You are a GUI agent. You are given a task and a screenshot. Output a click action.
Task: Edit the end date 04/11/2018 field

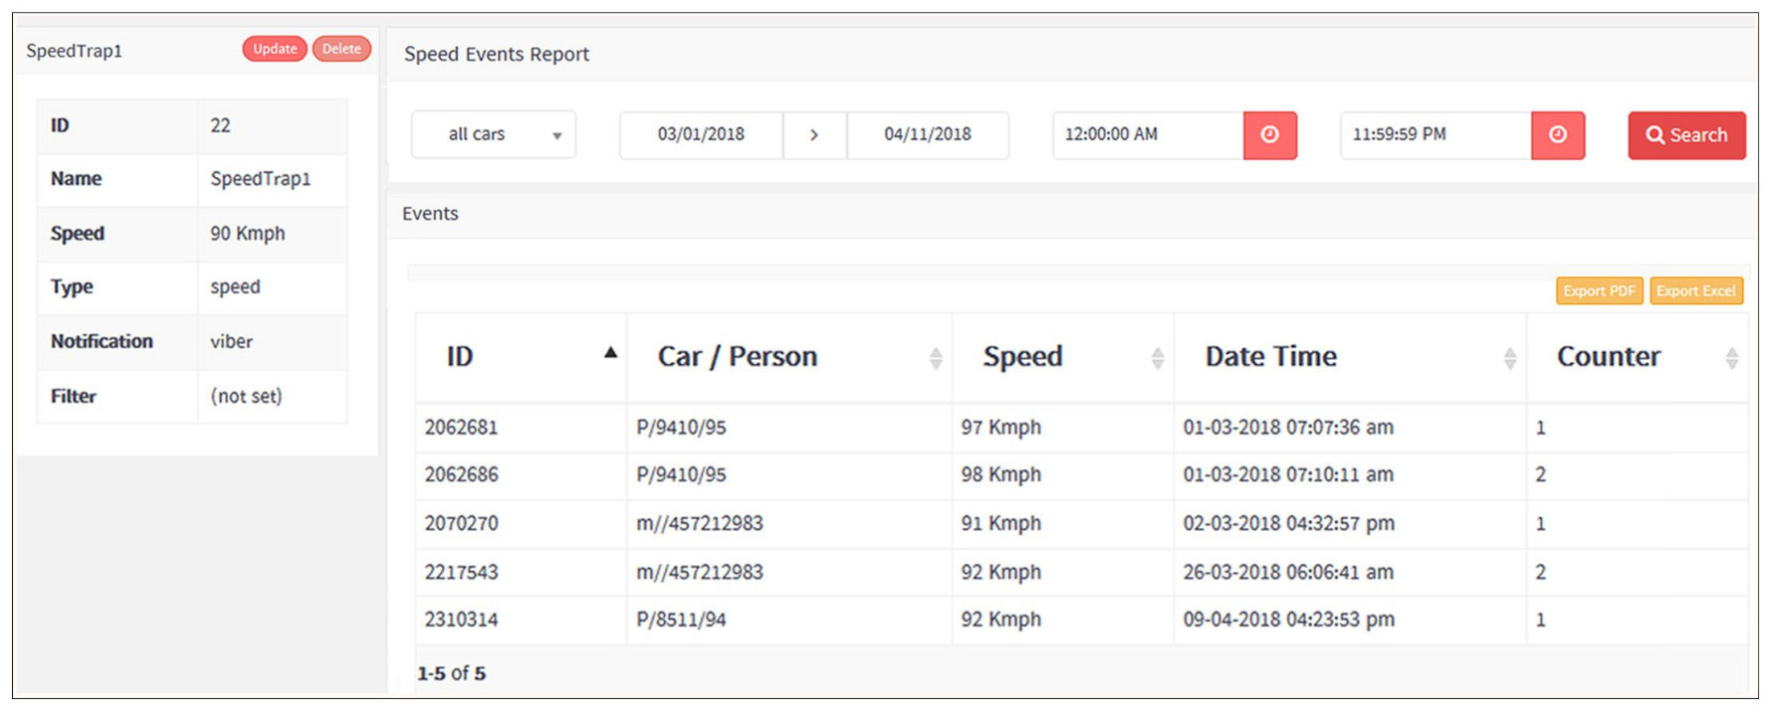click(927, 135)
